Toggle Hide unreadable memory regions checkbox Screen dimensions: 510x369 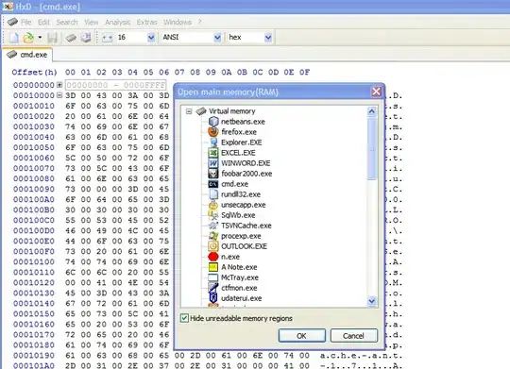(x=184, y=318)
